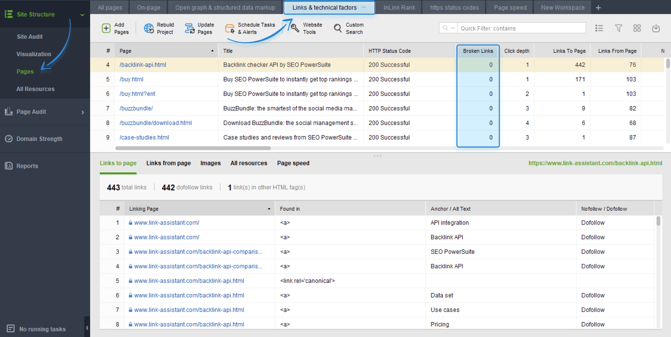Click the Add Pages plus icon

click(x=106, y=28)
